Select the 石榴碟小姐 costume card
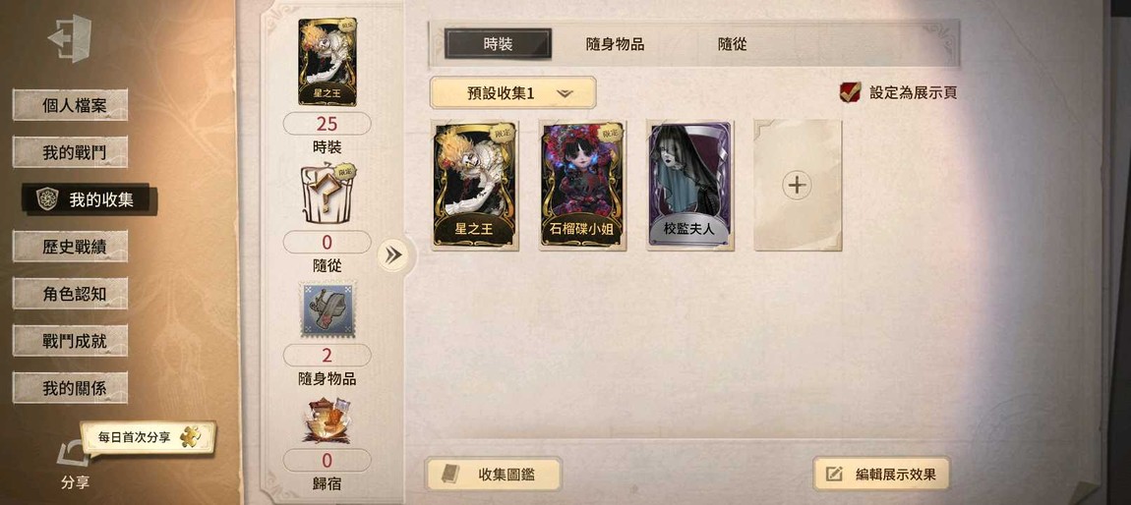 coord(582,186)
